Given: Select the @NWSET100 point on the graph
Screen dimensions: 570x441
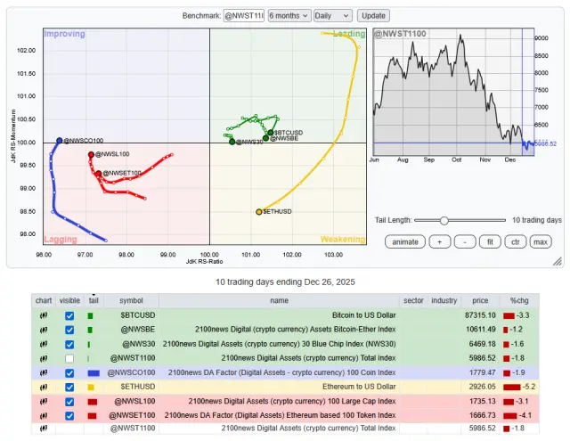Looking at the screenshot, I should point(99,174).
